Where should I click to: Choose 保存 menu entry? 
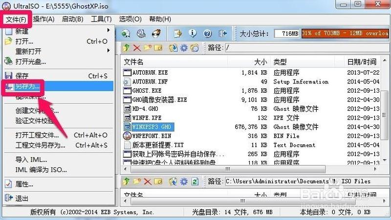tap(59, 76)
